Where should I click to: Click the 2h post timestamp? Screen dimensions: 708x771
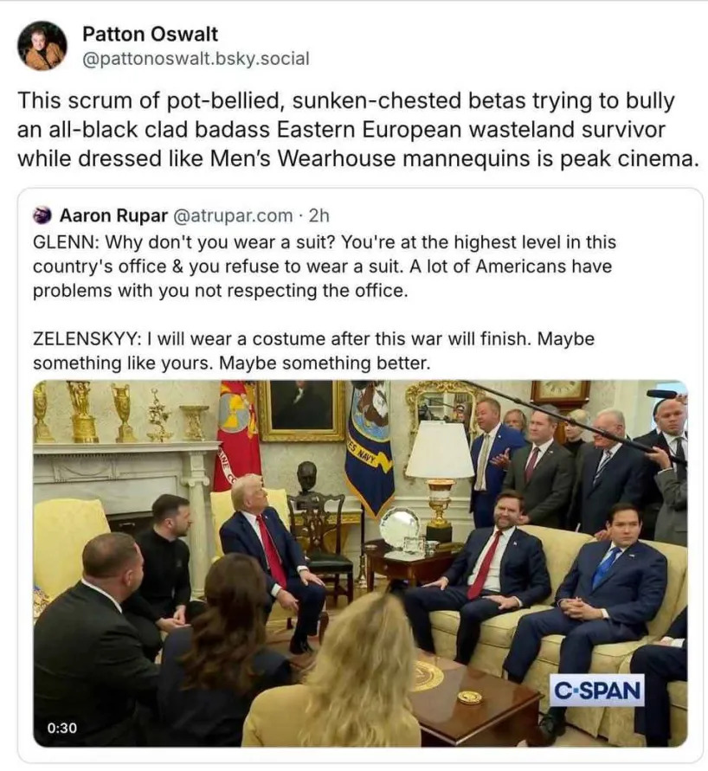[x=319, y=215]
